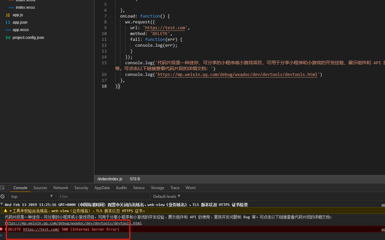Viewport: 385px width, 240px height.
Task: Select the Security tab
Action: pos(81,188)
